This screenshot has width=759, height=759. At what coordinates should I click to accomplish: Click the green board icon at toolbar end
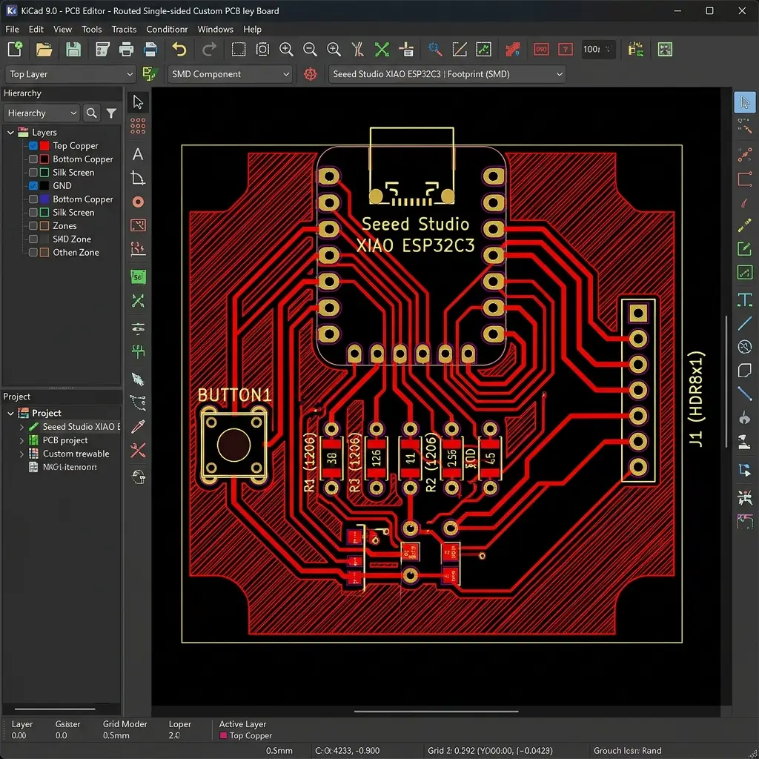point(665,50)
